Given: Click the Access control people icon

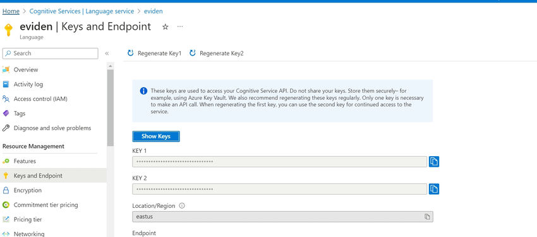Looking at the screenshot, I should click(x=6, y=99).
